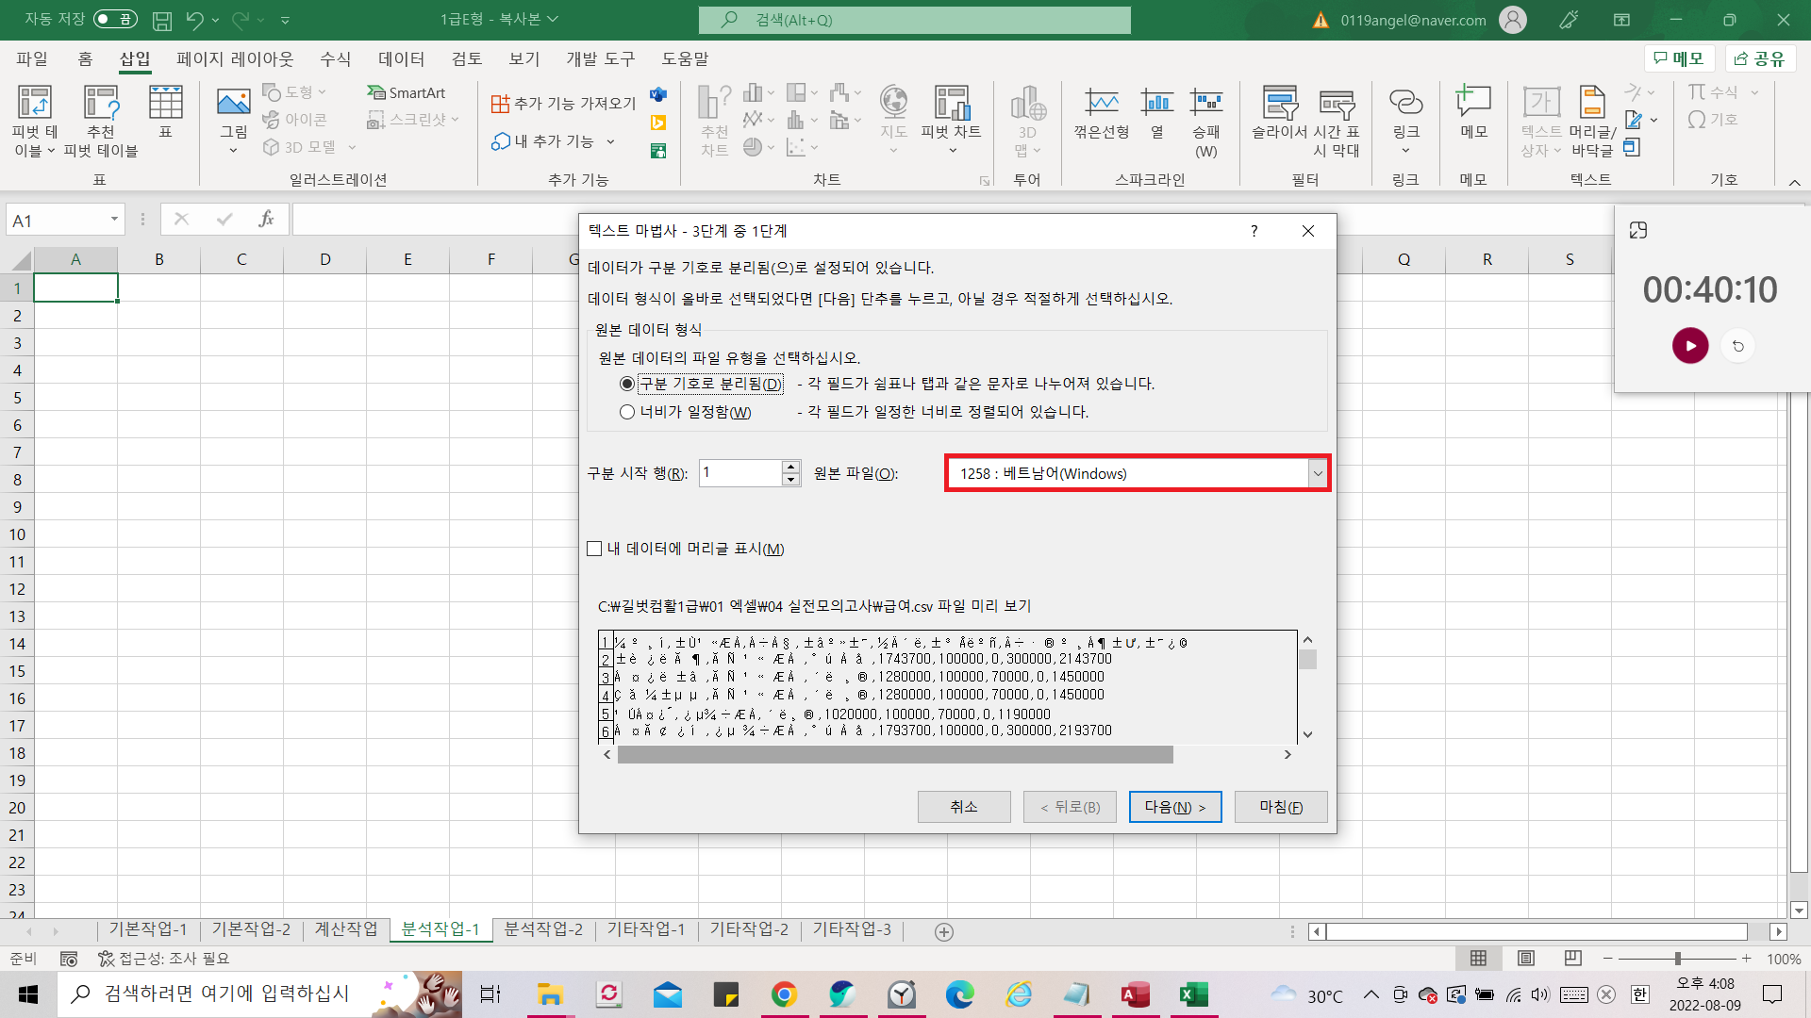Expand the Name Box dropdown arrow

pyautogui.click(x=114, y=220)
